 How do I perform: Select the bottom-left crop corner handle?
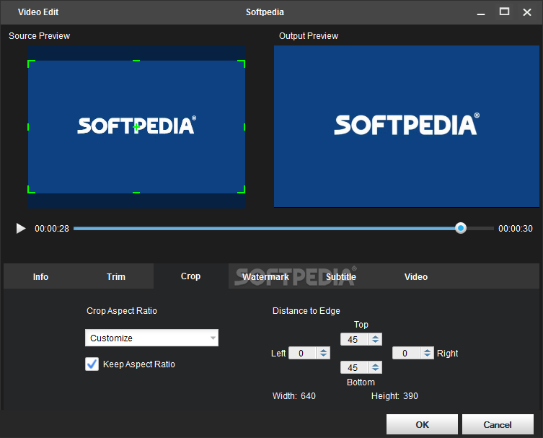coord(31,190)
